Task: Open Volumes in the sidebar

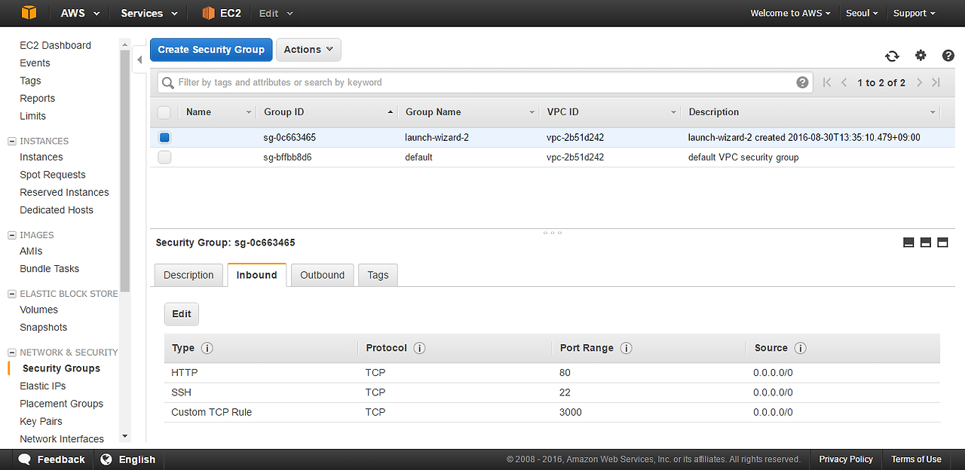Action: tap(38, 310)
